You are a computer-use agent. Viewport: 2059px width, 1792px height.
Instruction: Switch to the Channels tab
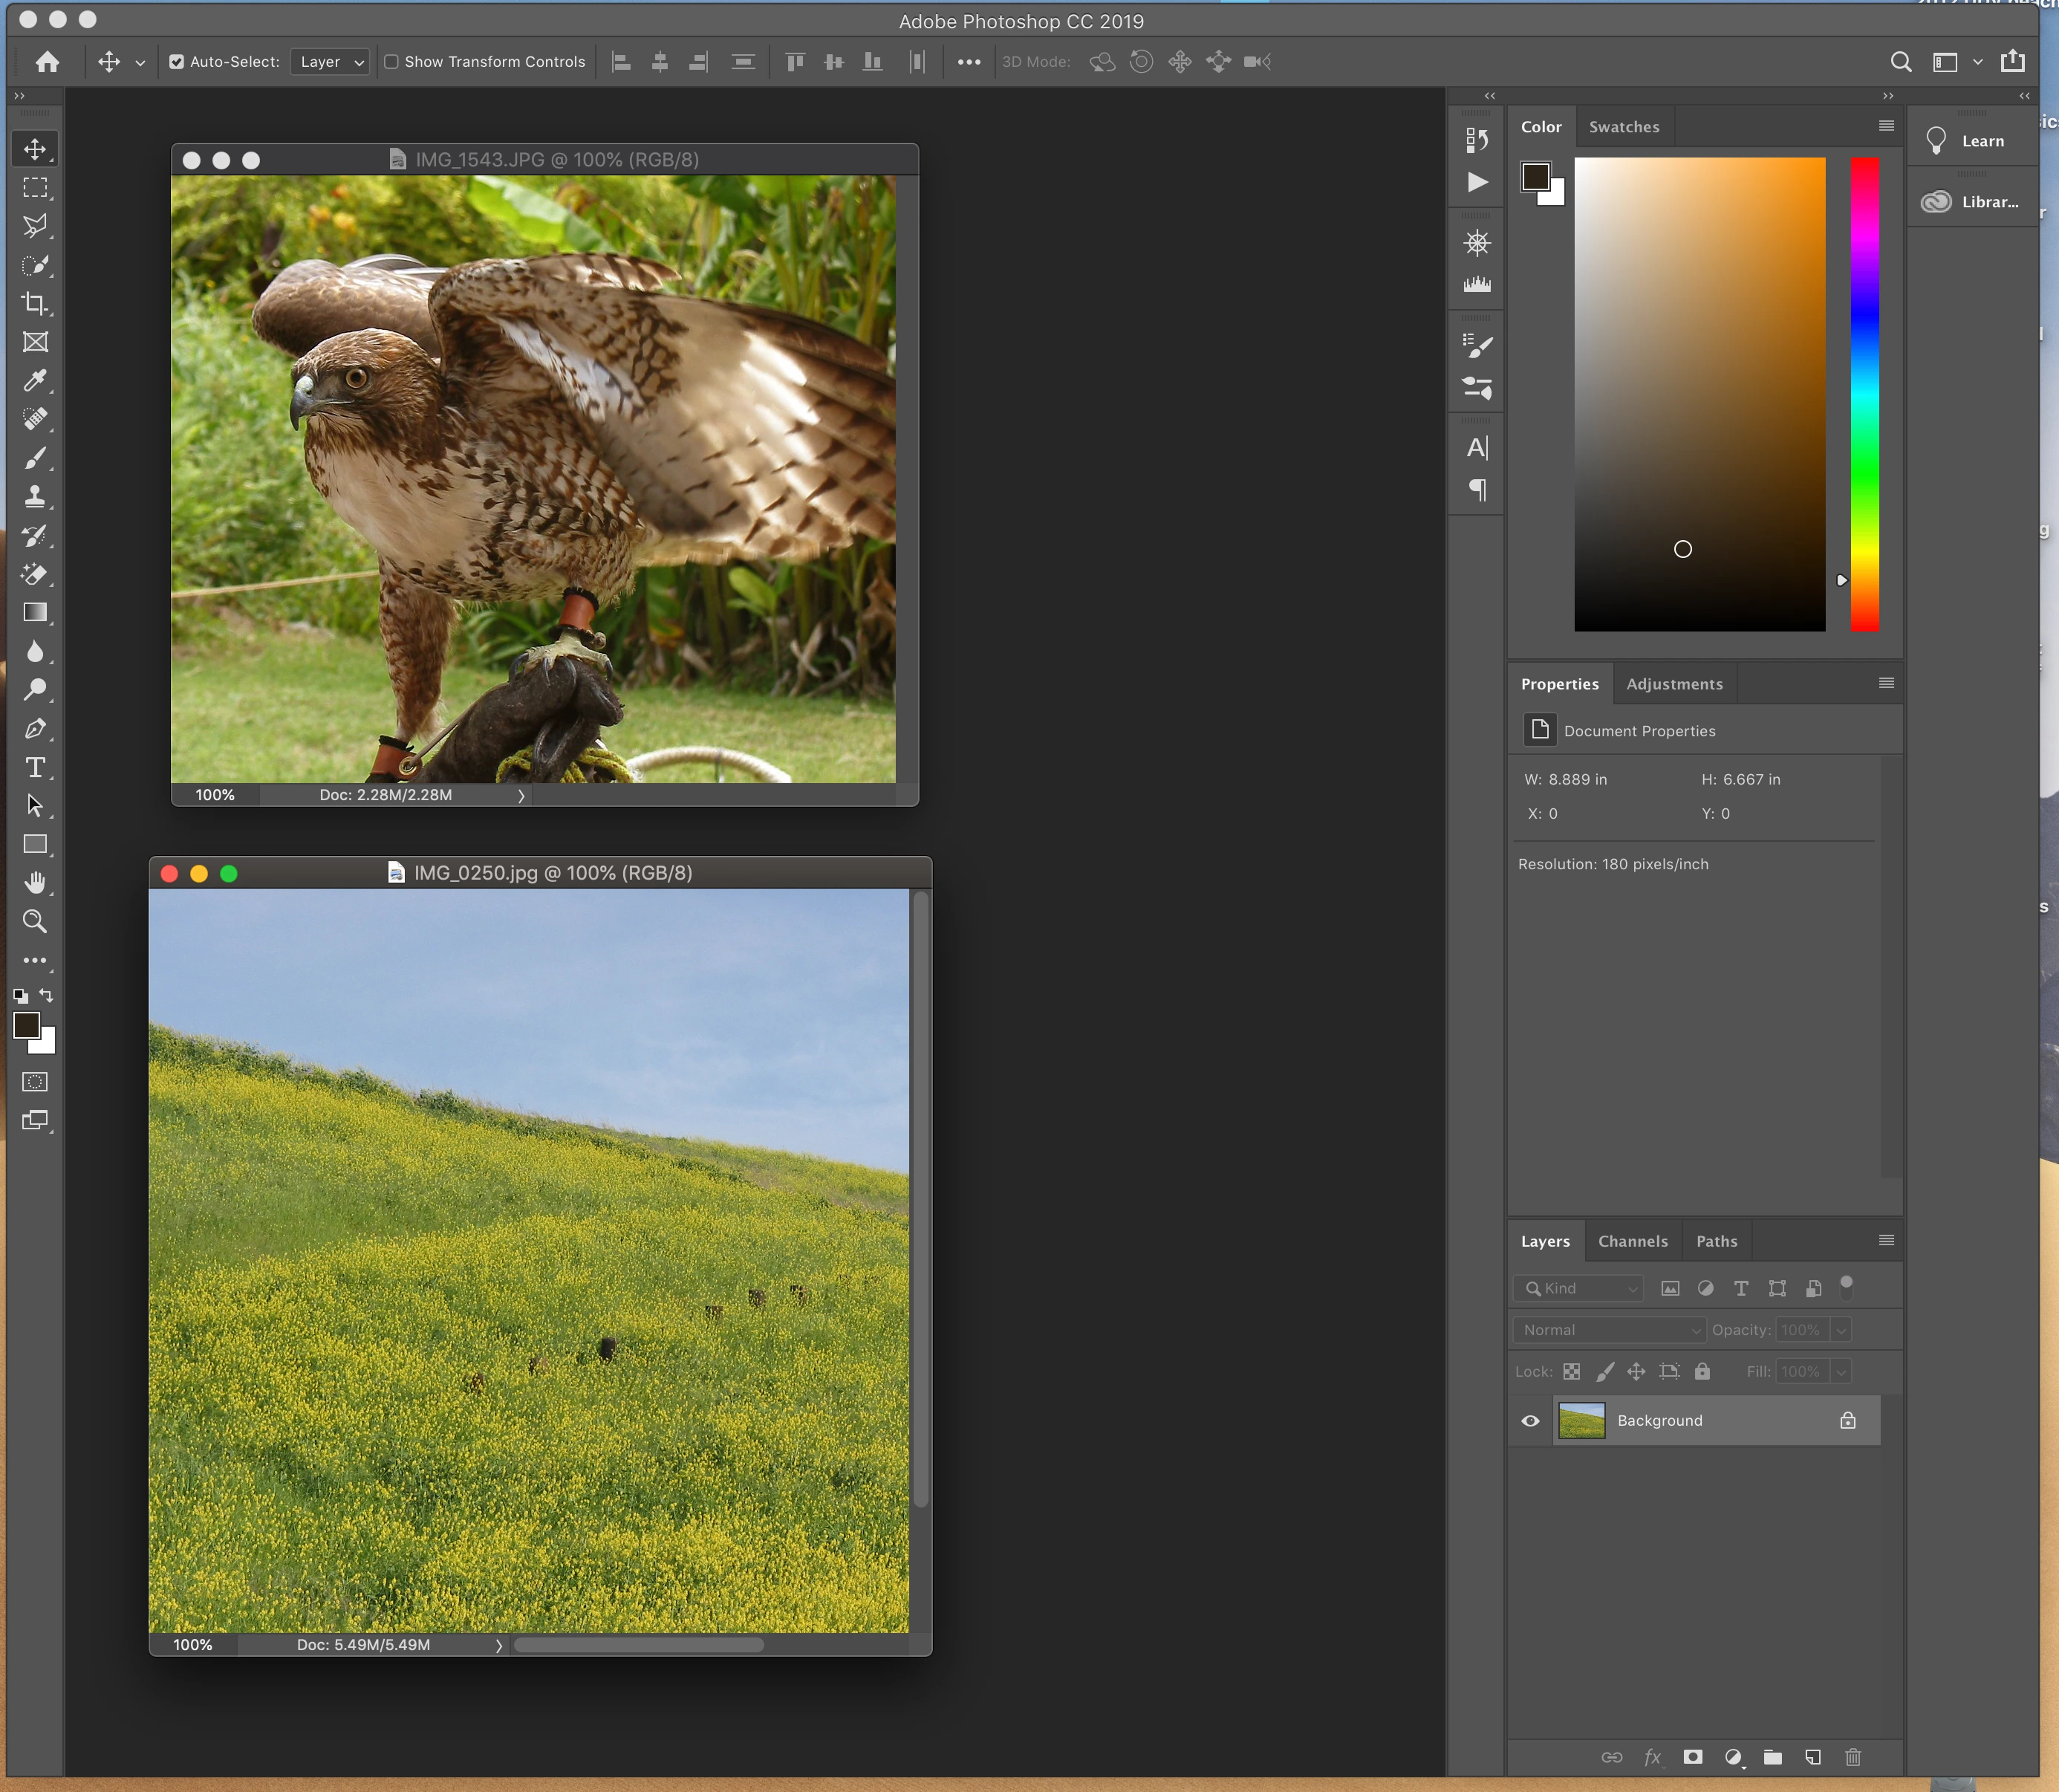[x=1632, y=1241]
